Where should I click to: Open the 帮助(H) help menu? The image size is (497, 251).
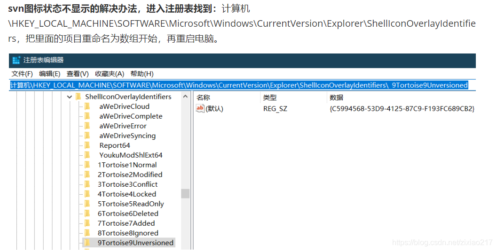(142, 74)
